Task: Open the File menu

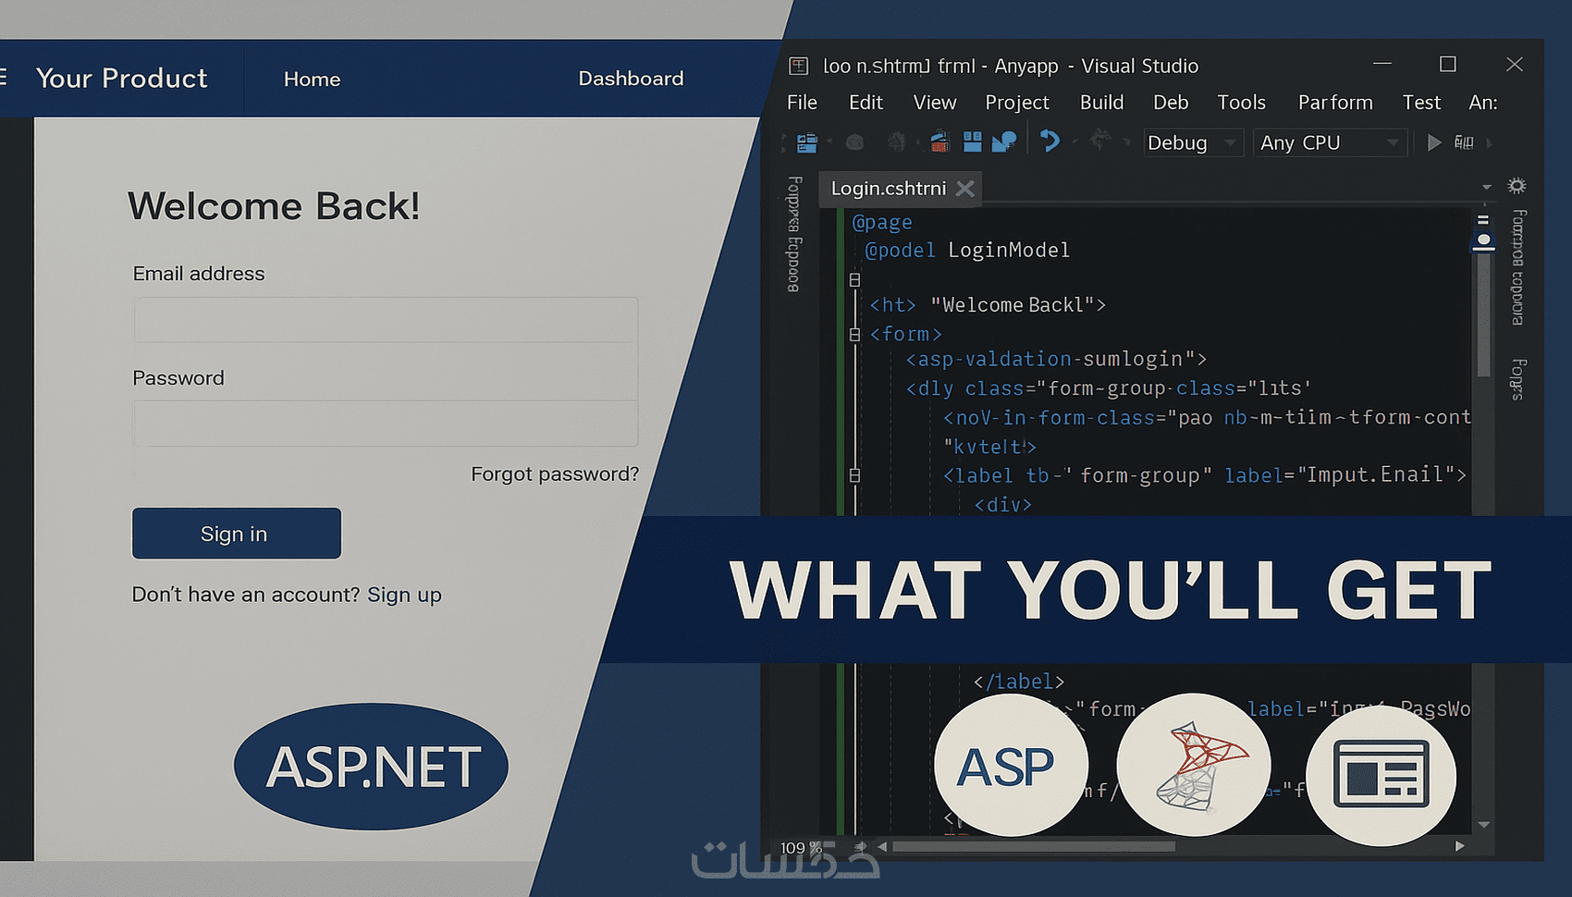Action: (802, 103)
